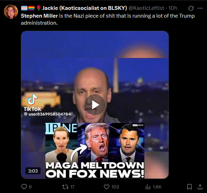Click the reply count 6
This screenshot has width=207, height=193.
pos(30,187)
